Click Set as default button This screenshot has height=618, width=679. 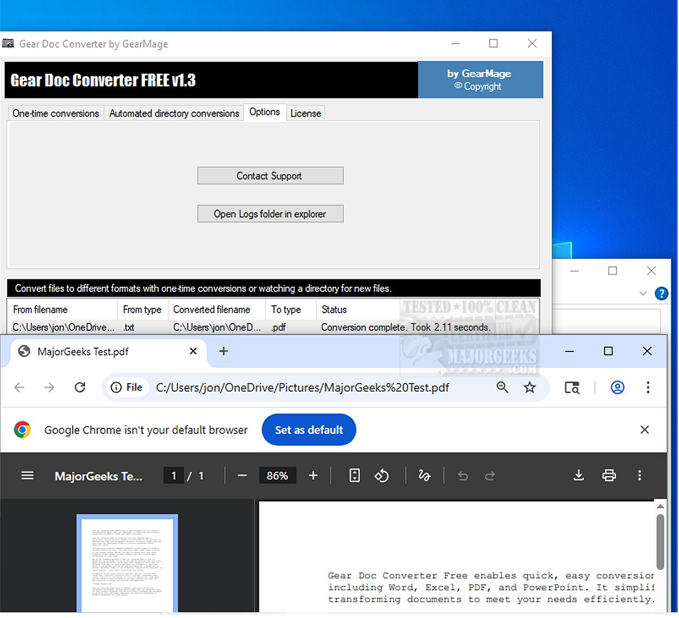tap(309, 430)
